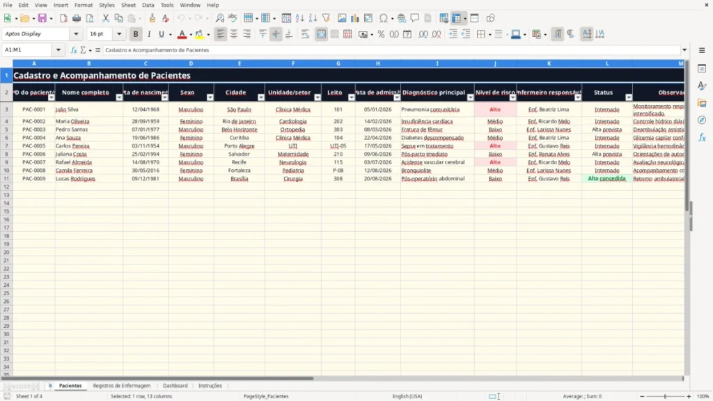Insert a pivot table
This screenshot has width=713, height=401.
click(368, 18)
